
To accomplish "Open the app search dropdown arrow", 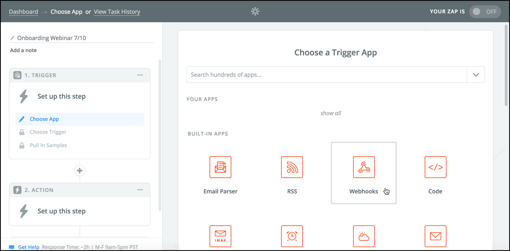I will coord(476,75).
